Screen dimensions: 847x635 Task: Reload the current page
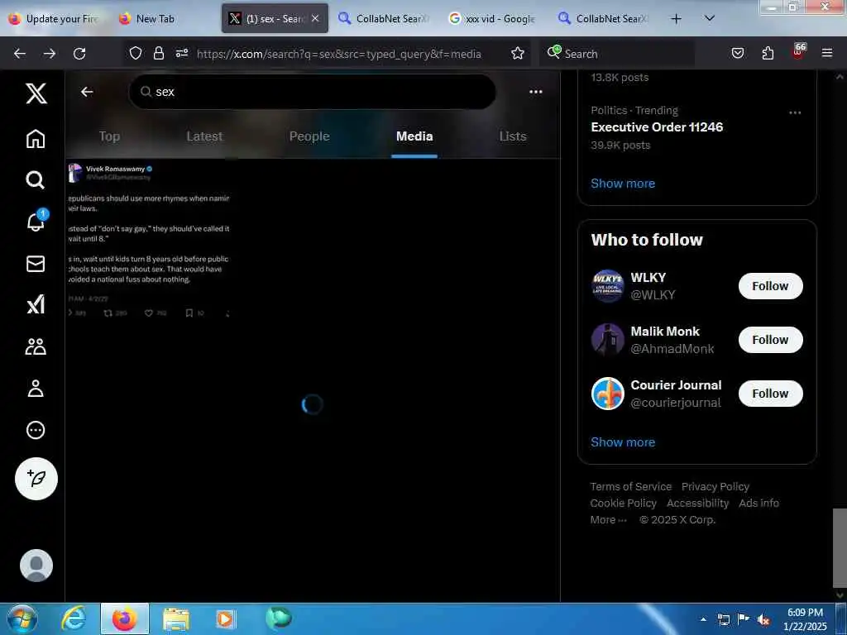tap(79, 54)
